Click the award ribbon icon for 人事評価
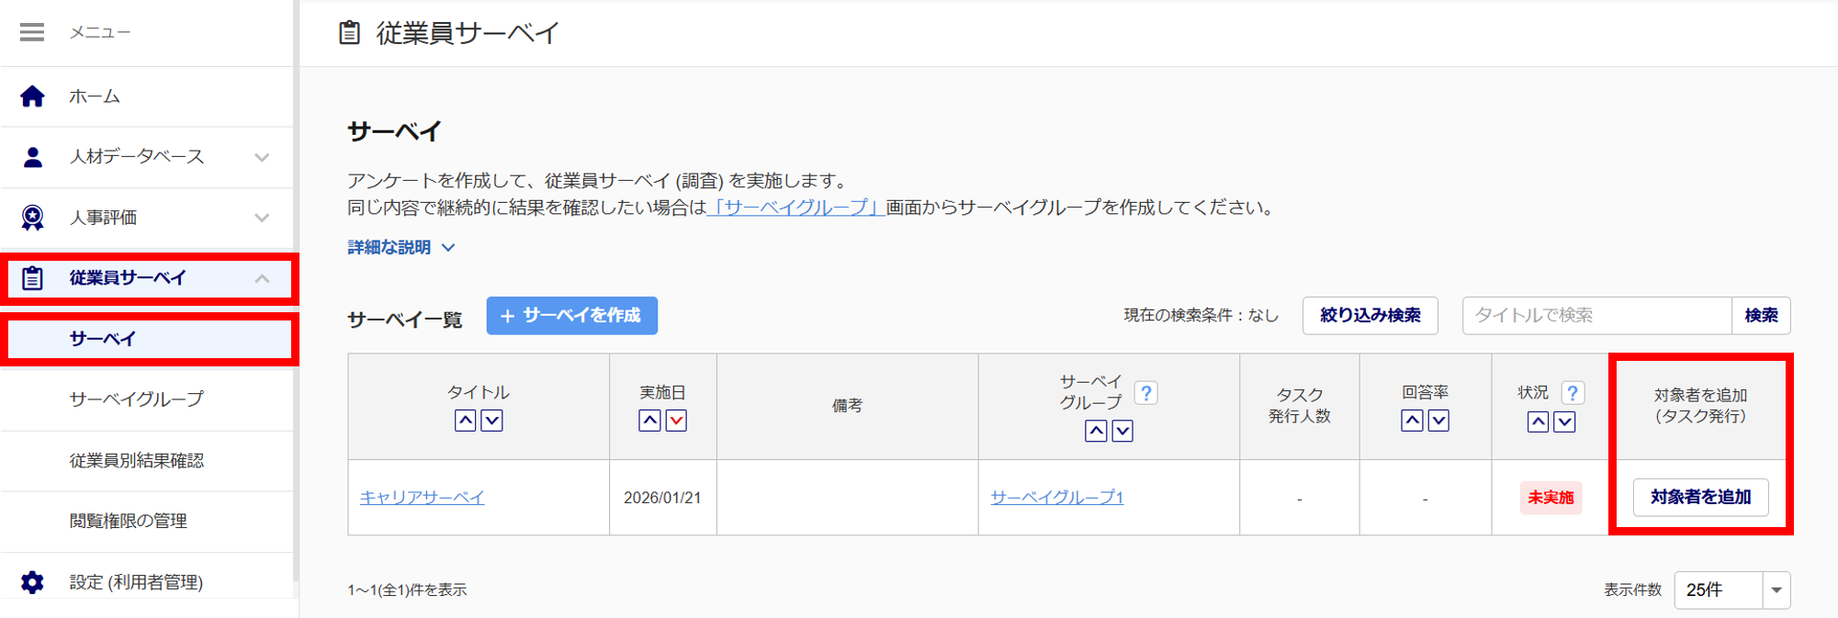The height and width of the screenshot is (618, 1838). click(x=32, y=218)
